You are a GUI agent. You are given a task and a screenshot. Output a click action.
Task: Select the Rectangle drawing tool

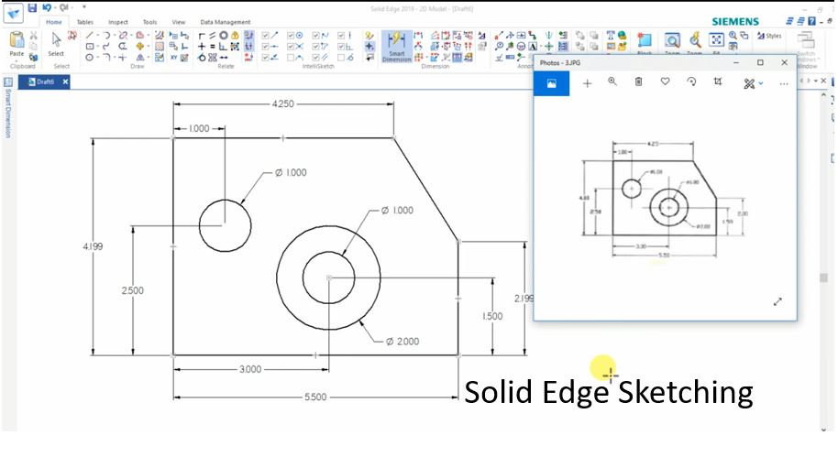[x=90, y=47]
